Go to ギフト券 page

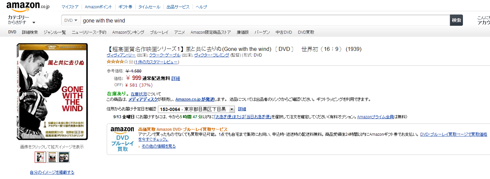coord(125,7)
